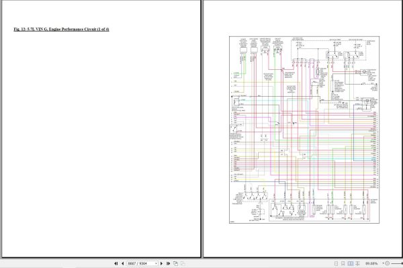403x268 pixels.
Task: Switch to single page view
Action: [336, 263]
